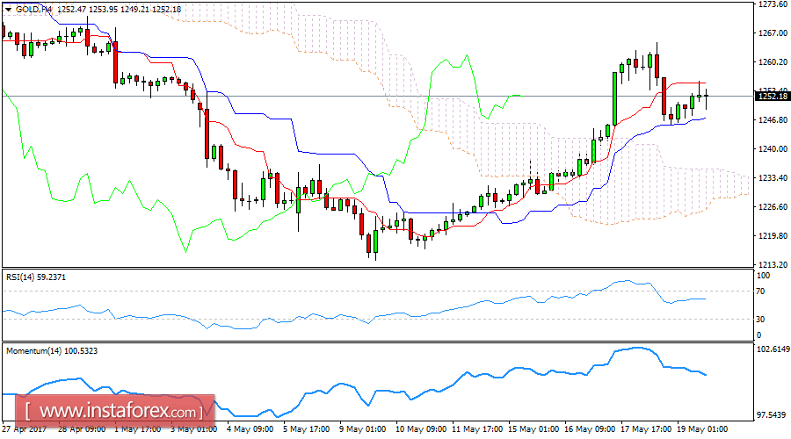
Task: Click the 1226.60 price axis label
Action: [773, 206]
